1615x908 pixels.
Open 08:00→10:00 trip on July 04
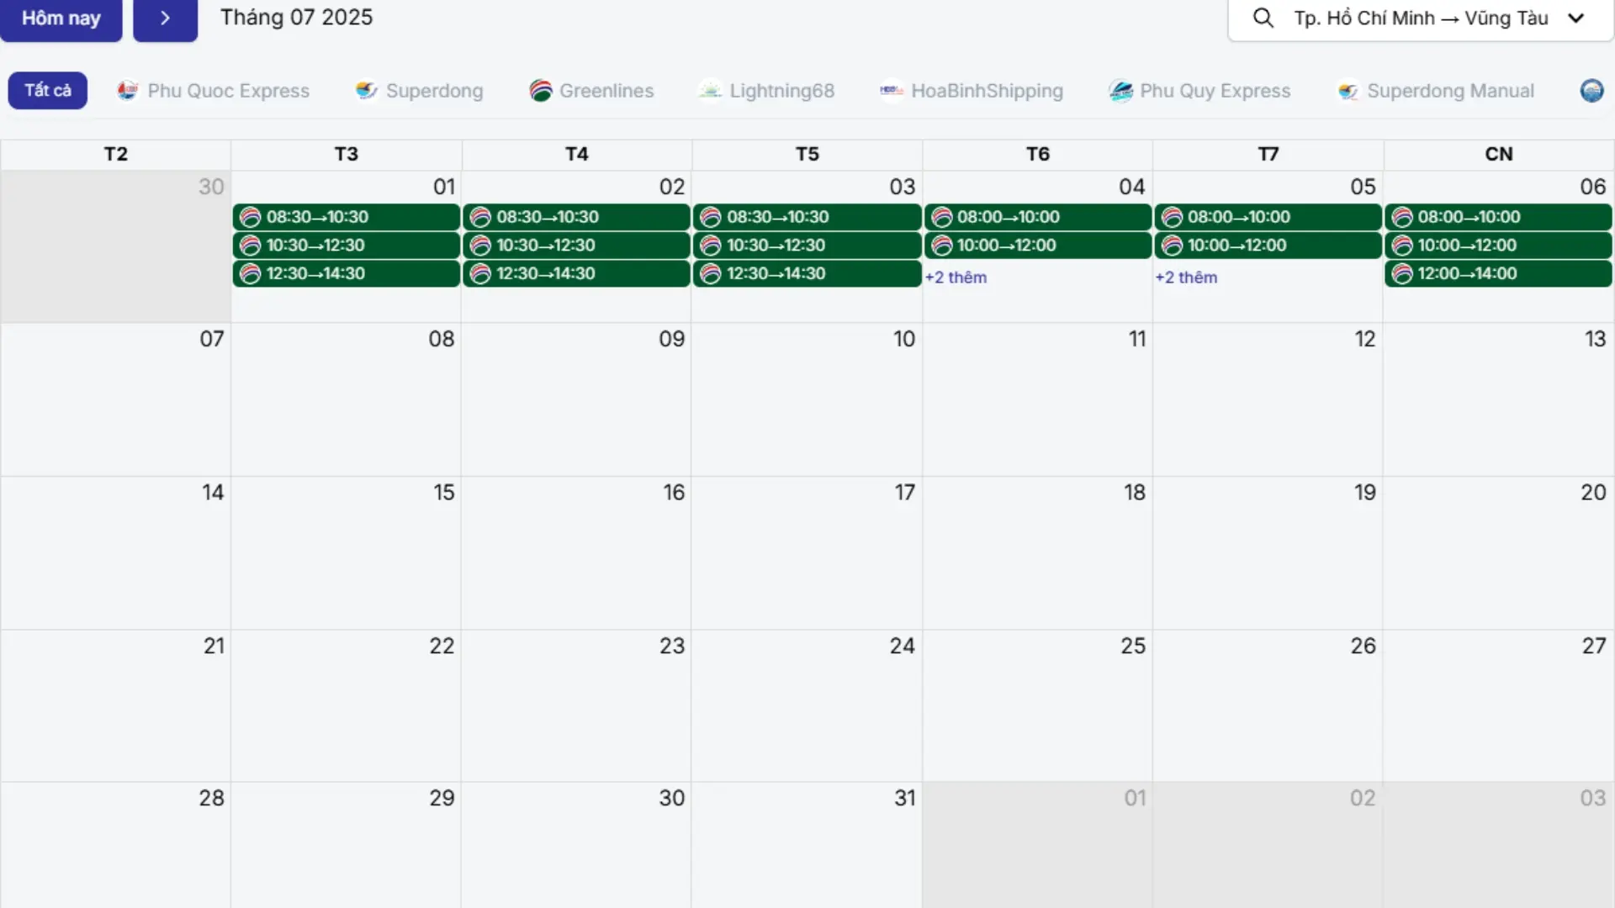pyautogui.click(x=1037, y=217)
